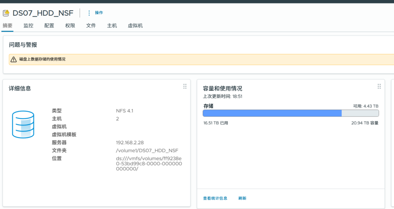Click the large blue datastore icon
This screenshot has width=394, height=209.
pyautogui.click(x=23, y=125)
